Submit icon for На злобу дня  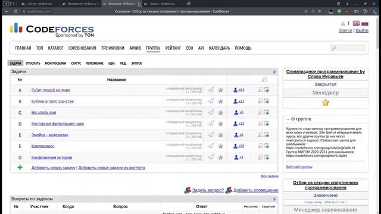point(211,112)
